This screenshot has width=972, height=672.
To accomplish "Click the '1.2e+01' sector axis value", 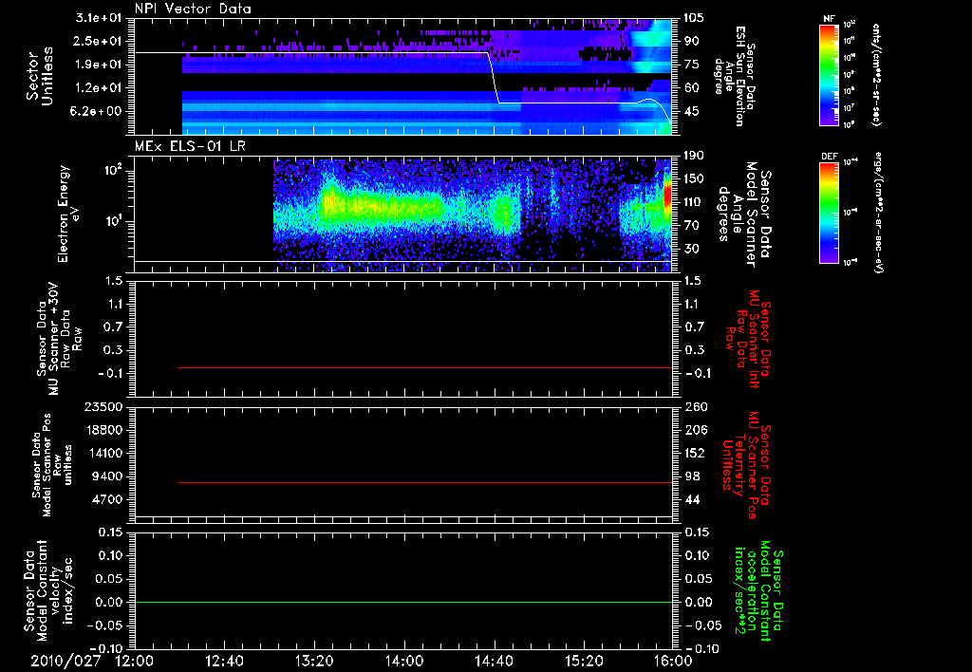I will (x=99, y=88).
